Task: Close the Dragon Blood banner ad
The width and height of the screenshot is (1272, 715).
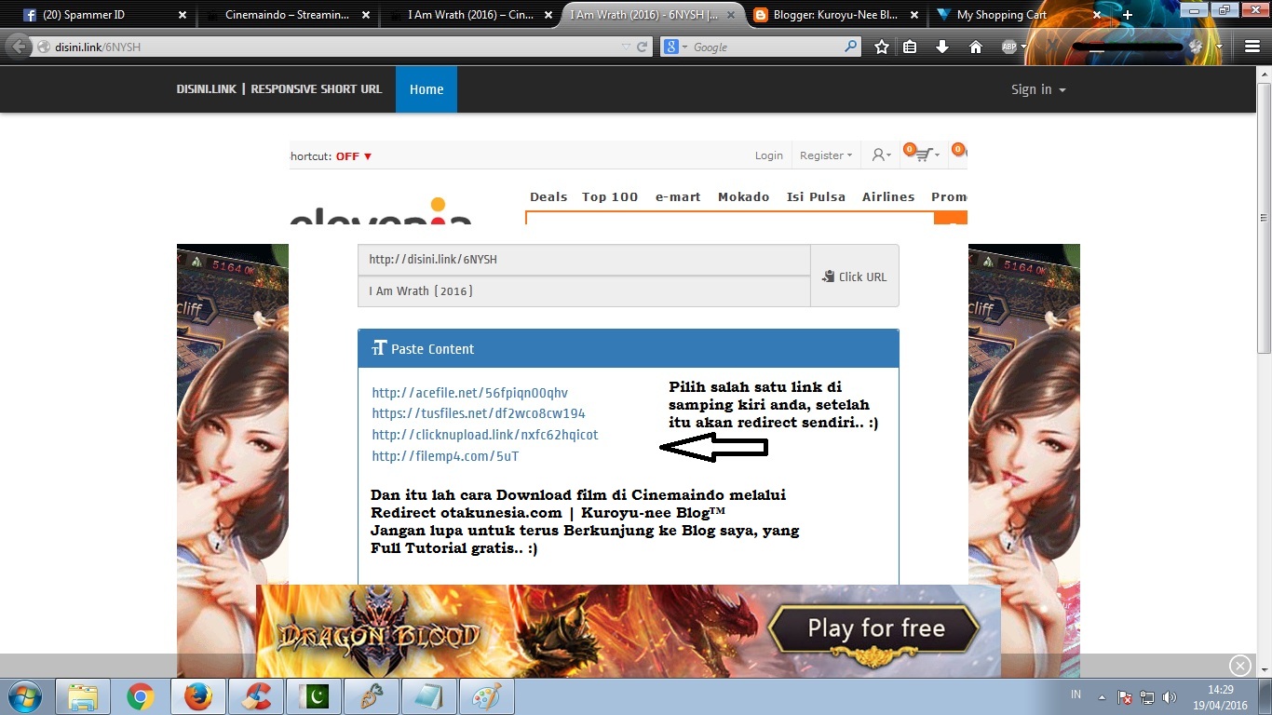Action: pos(1239,665)
